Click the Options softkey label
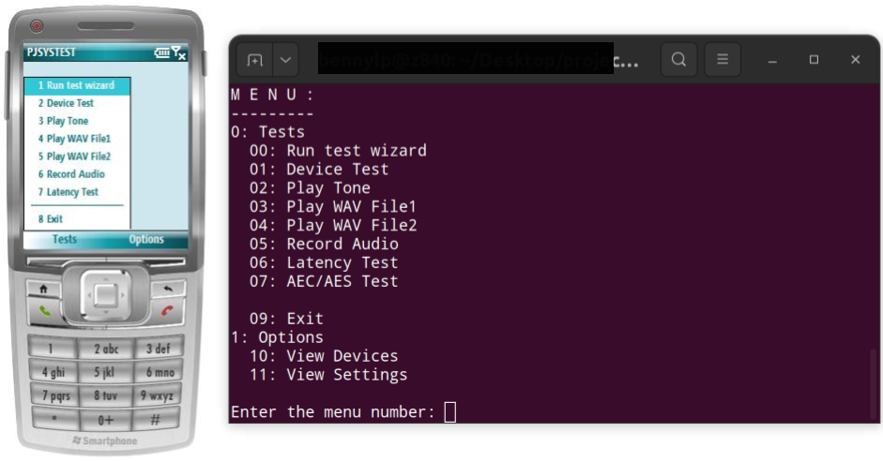This screenshot has height=462, width=883. click(146, 239)
